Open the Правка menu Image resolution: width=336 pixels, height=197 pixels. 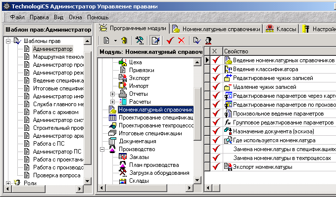pos(39,17)
